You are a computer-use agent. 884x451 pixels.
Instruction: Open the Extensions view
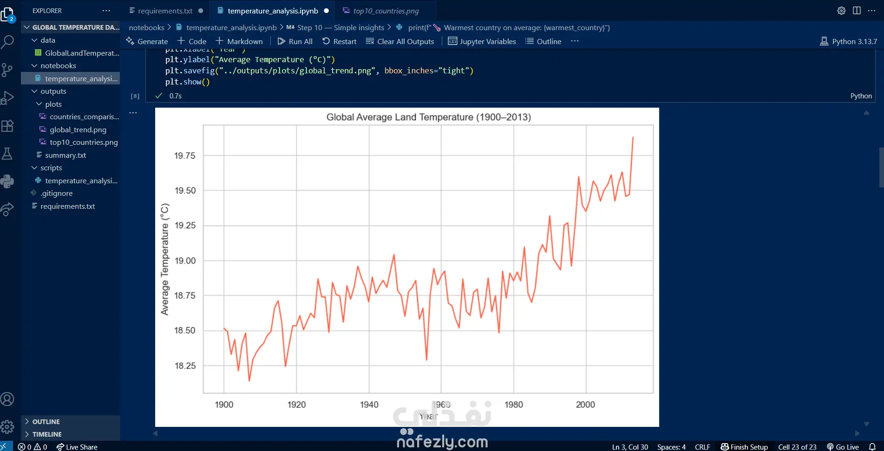click(x=7, y=126)
